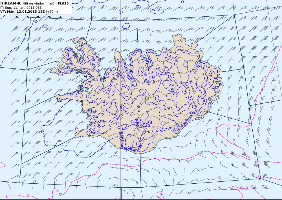Select the '(+30 h)' forecast offset text
The width and height of the screenshot is (282, 200).
52,12
